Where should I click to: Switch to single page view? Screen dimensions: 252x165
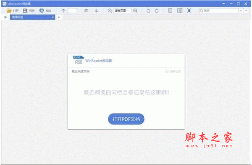[170, 11]
